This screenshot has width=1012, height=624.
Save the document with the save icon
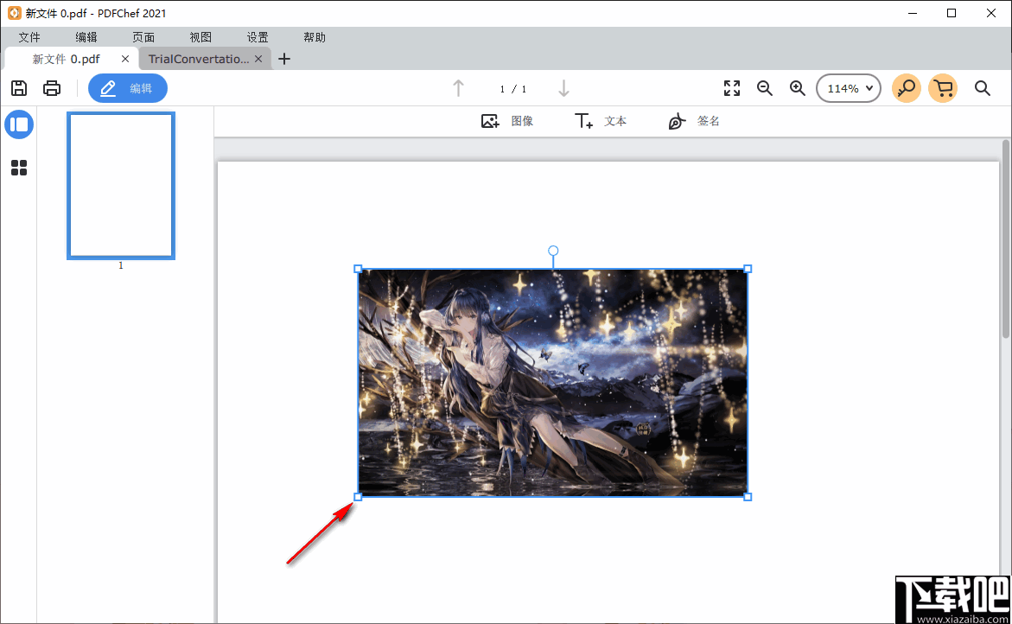19,88
